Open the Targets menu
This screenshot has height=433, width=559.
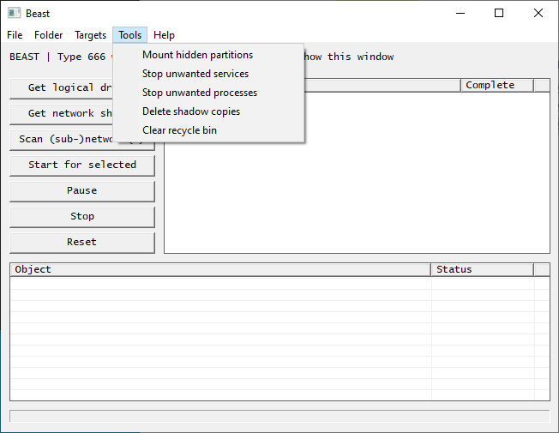(91, 35)
